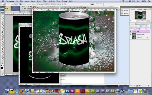Switch to the Histogram tab
Viewport: 152px width, 95px height.
point(140,10)
